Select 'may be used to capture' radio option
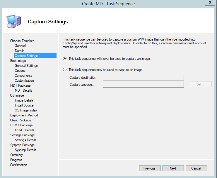Screen dimensions: 217x178 click(65, 69)
